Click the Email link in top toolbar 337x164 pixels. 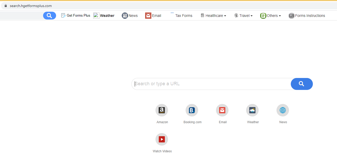[153, 16]
